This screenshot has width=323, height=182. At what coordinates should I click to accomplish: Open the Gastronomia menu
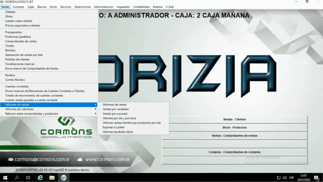point(82,7)
